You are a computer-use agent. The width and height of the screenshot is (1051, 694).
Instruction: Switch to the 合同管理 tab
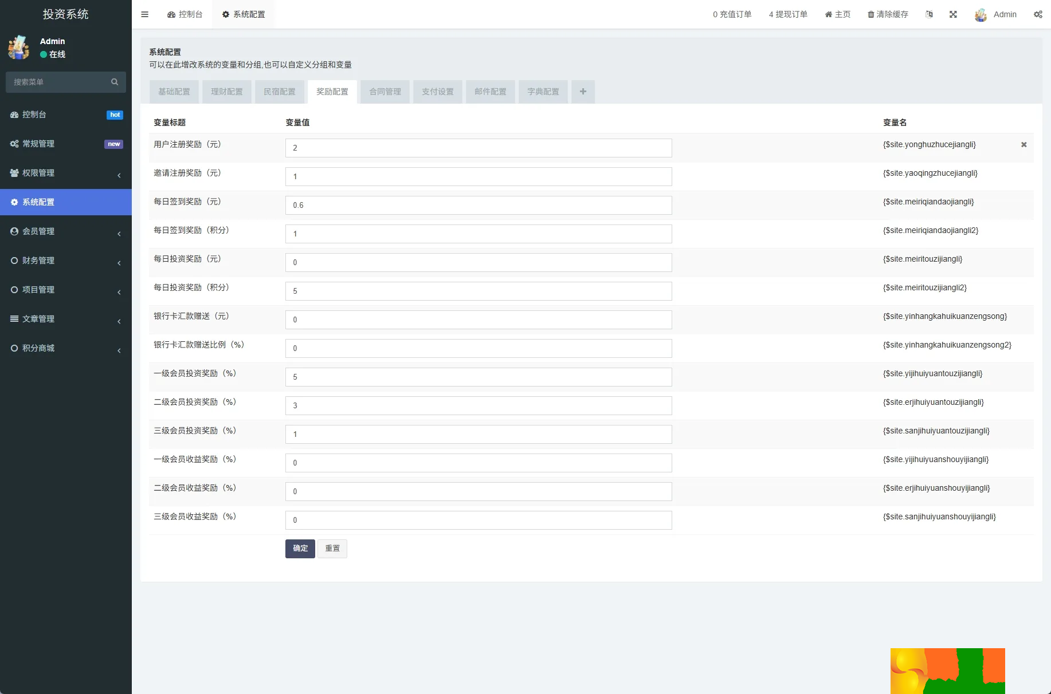coord(385,92)
